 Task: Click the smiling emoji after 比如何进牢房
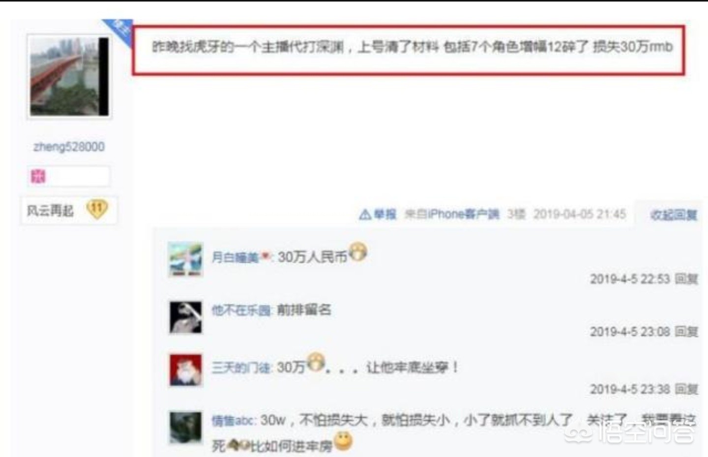(343, 441)
